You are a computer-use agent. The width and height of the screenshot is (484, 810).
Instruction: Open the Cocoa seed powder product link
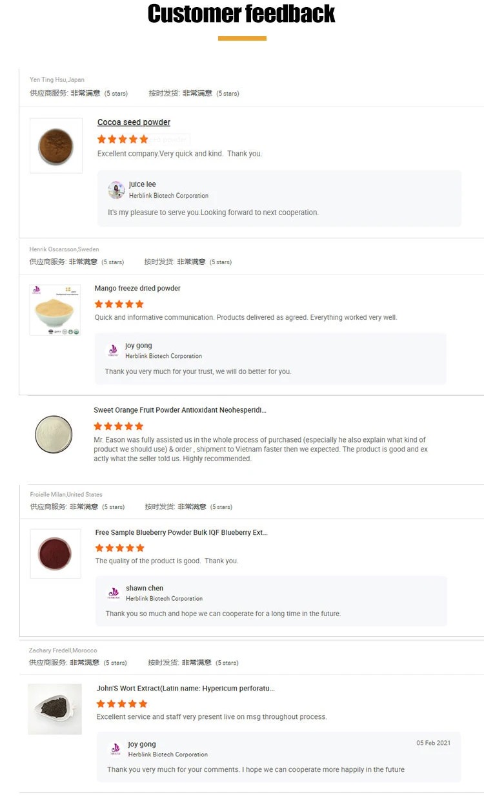(134, 122)
